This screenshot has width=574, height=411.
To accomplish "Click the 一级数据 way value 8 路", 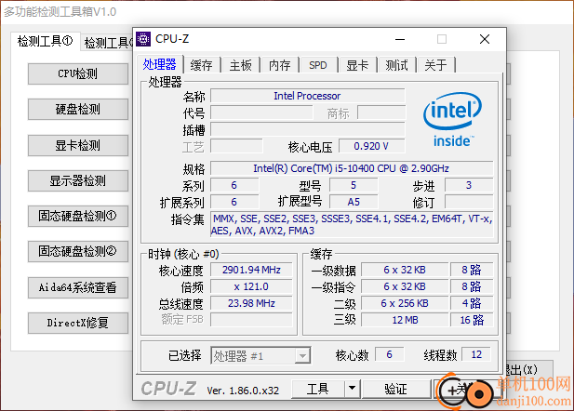I will coord(472,270).
